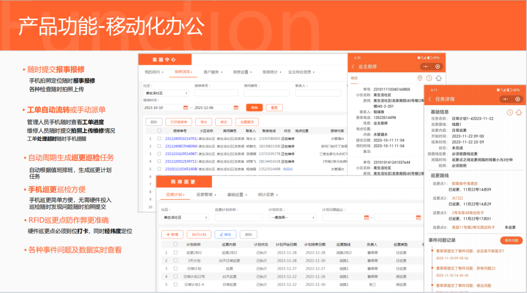Screen dimensions: 527x293
Task: Open 客服中心 module header
Action: click(x=165, y=60)
